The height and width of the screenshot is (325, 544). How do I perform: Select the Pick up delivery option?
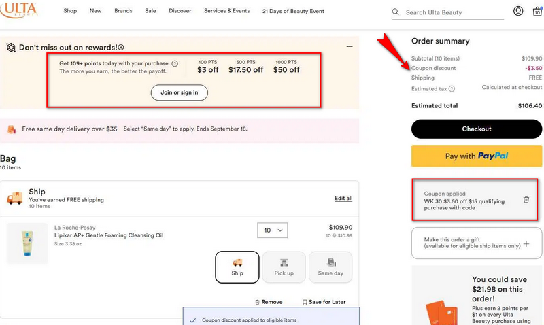click(x=284, y=267)
